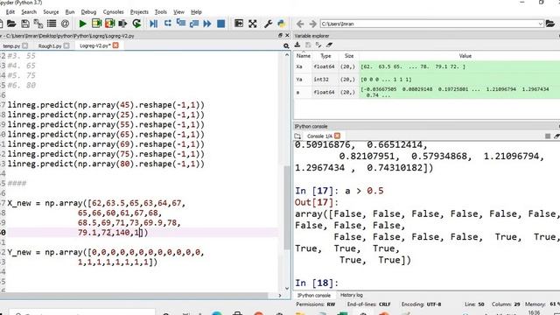Image resolution: width=560 pixels, height=315 pixels.
Task: Close the Console 1/A tab
Action: (338, 136)
